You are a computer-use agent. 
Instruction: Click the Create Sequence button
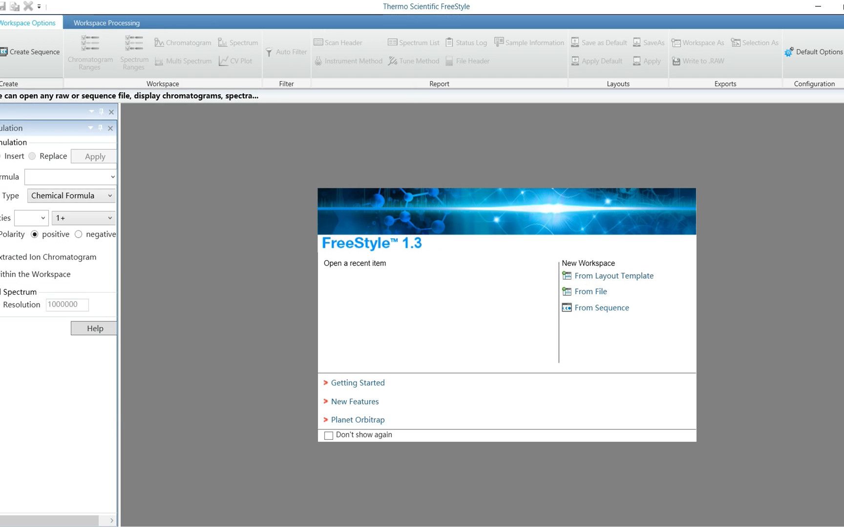[x=30, y=52]
